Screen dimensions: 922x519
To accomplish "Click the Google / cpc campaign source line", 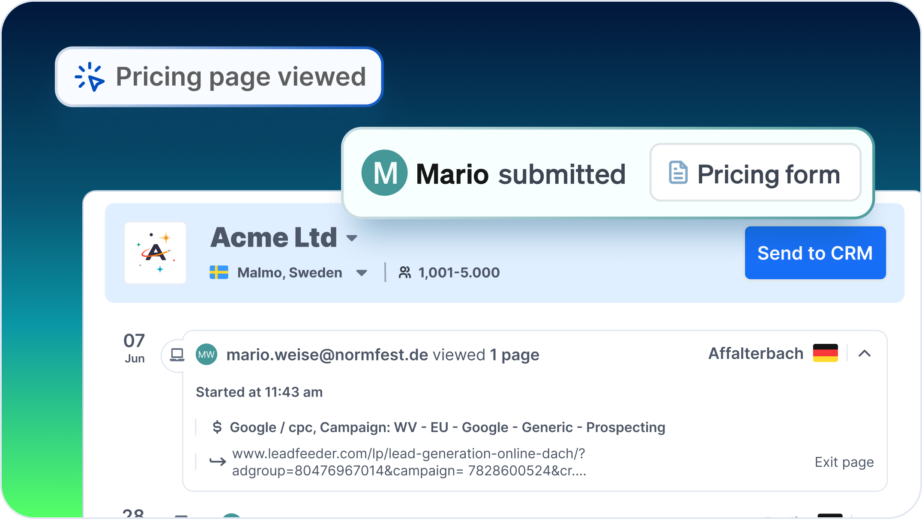I will point(447,427).
